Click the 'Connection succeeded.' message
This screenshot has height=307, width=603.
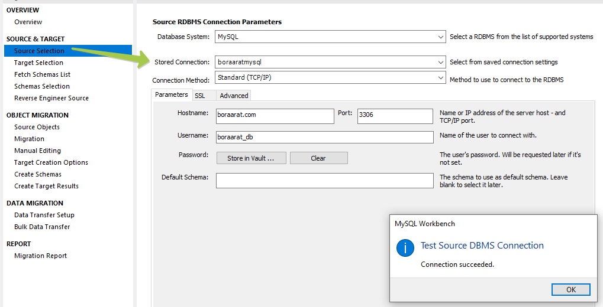[x=457, y=264]
